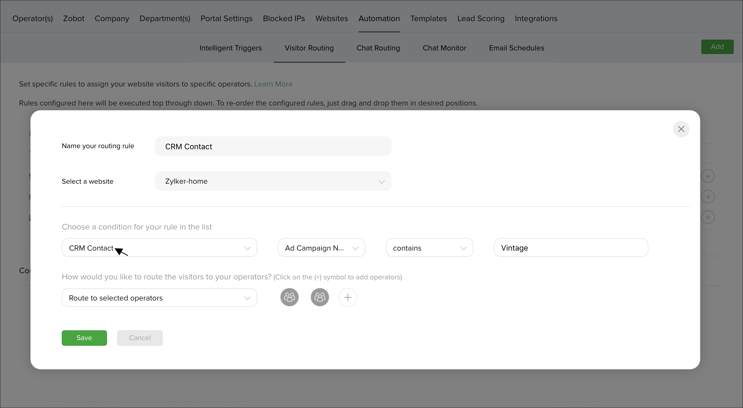Screen dimensions: 743x408
Task: Open the Automation tab
Action: pyautogui.click(x=379, y=19)
